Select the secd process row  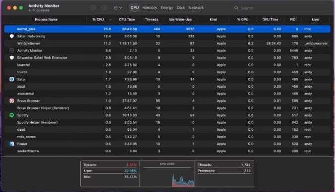(x=167, y=87)
